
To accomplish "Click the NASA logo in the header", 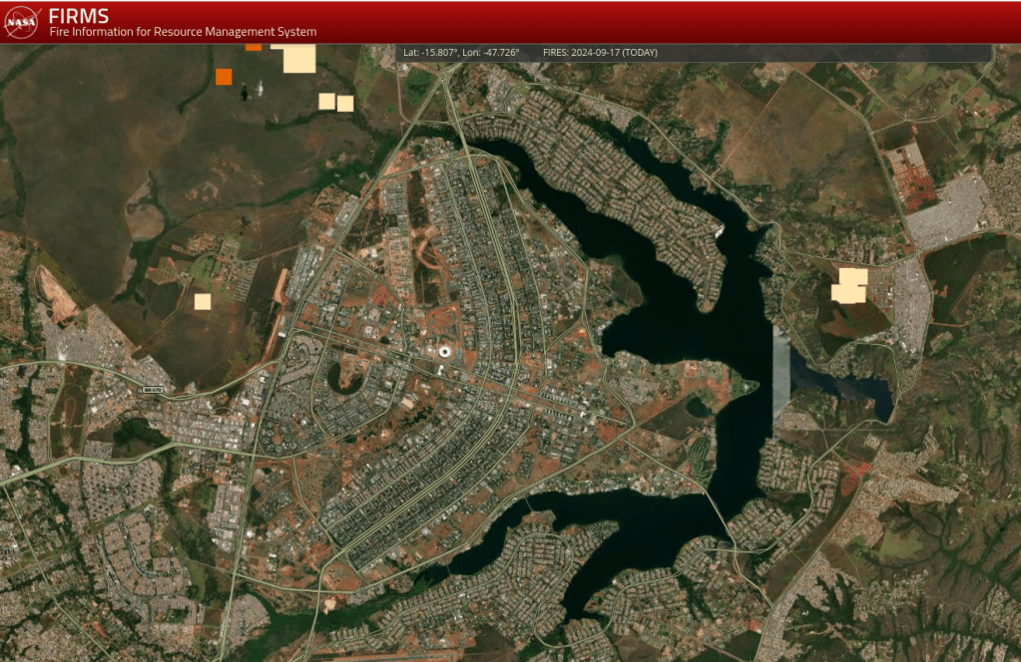I will (21, 22).
